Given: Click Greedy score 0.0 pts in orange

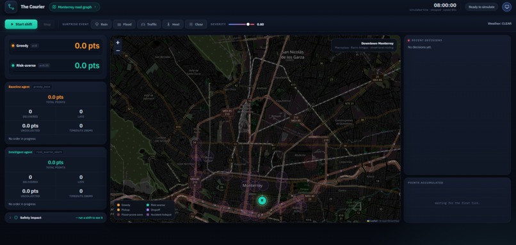Looking at the screenshot, I should (87, 46).
